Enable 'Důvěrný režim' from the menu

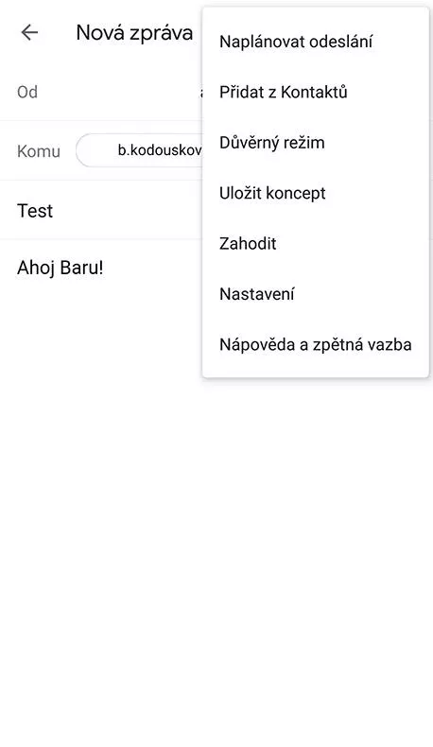(x=272, y=143)
